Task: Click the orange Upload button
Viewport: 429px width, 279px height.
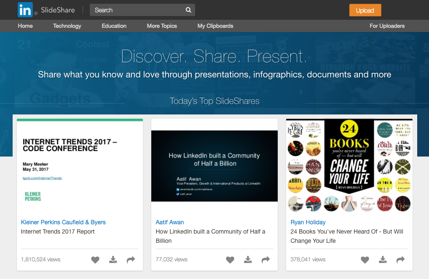Action: point(365,11)
